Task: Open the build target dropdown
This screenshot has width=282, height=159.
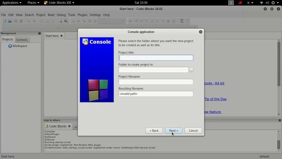Action: coord(111,21)
